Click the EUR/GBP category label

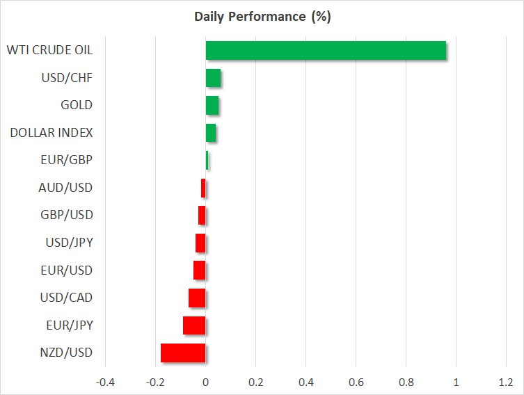click(x=67, y=160)
